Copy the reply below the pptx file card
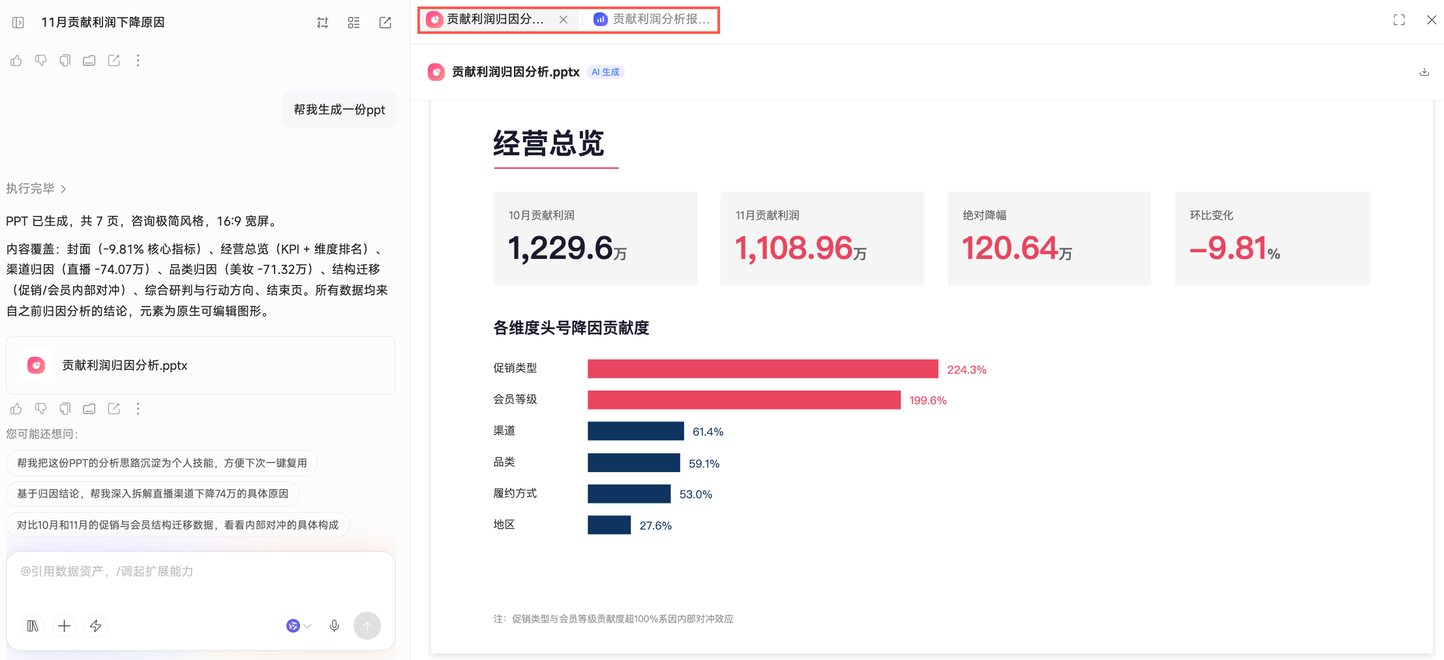This screenshot has width=1444, height=660. (x=65, y=409)
